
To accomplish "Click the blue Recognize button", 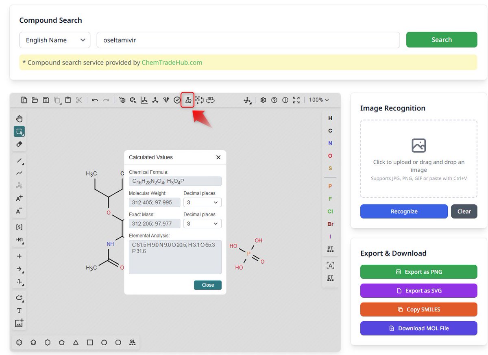I will point(404,211).
